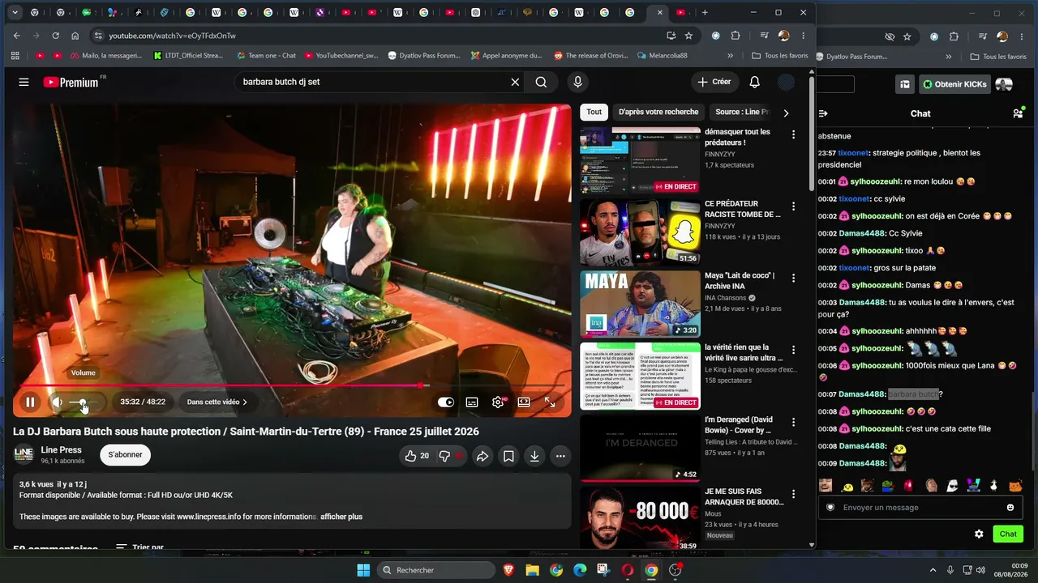Open YouTube notifications bell

click(755, 82)
